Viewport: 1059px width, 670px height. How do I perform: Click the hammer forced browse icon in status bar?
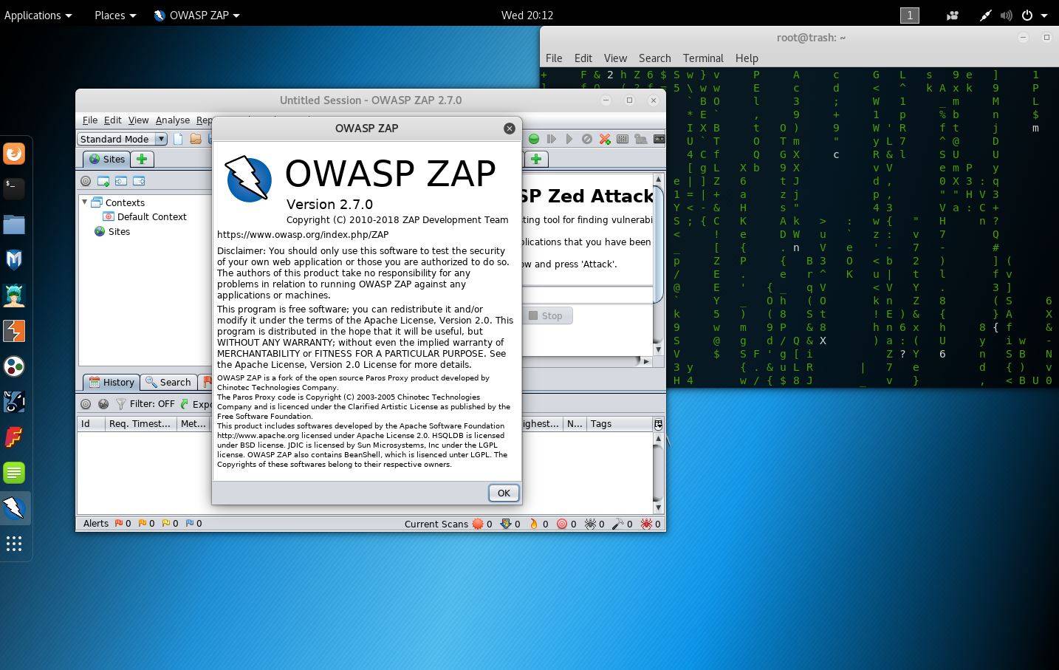pos(618,524)
